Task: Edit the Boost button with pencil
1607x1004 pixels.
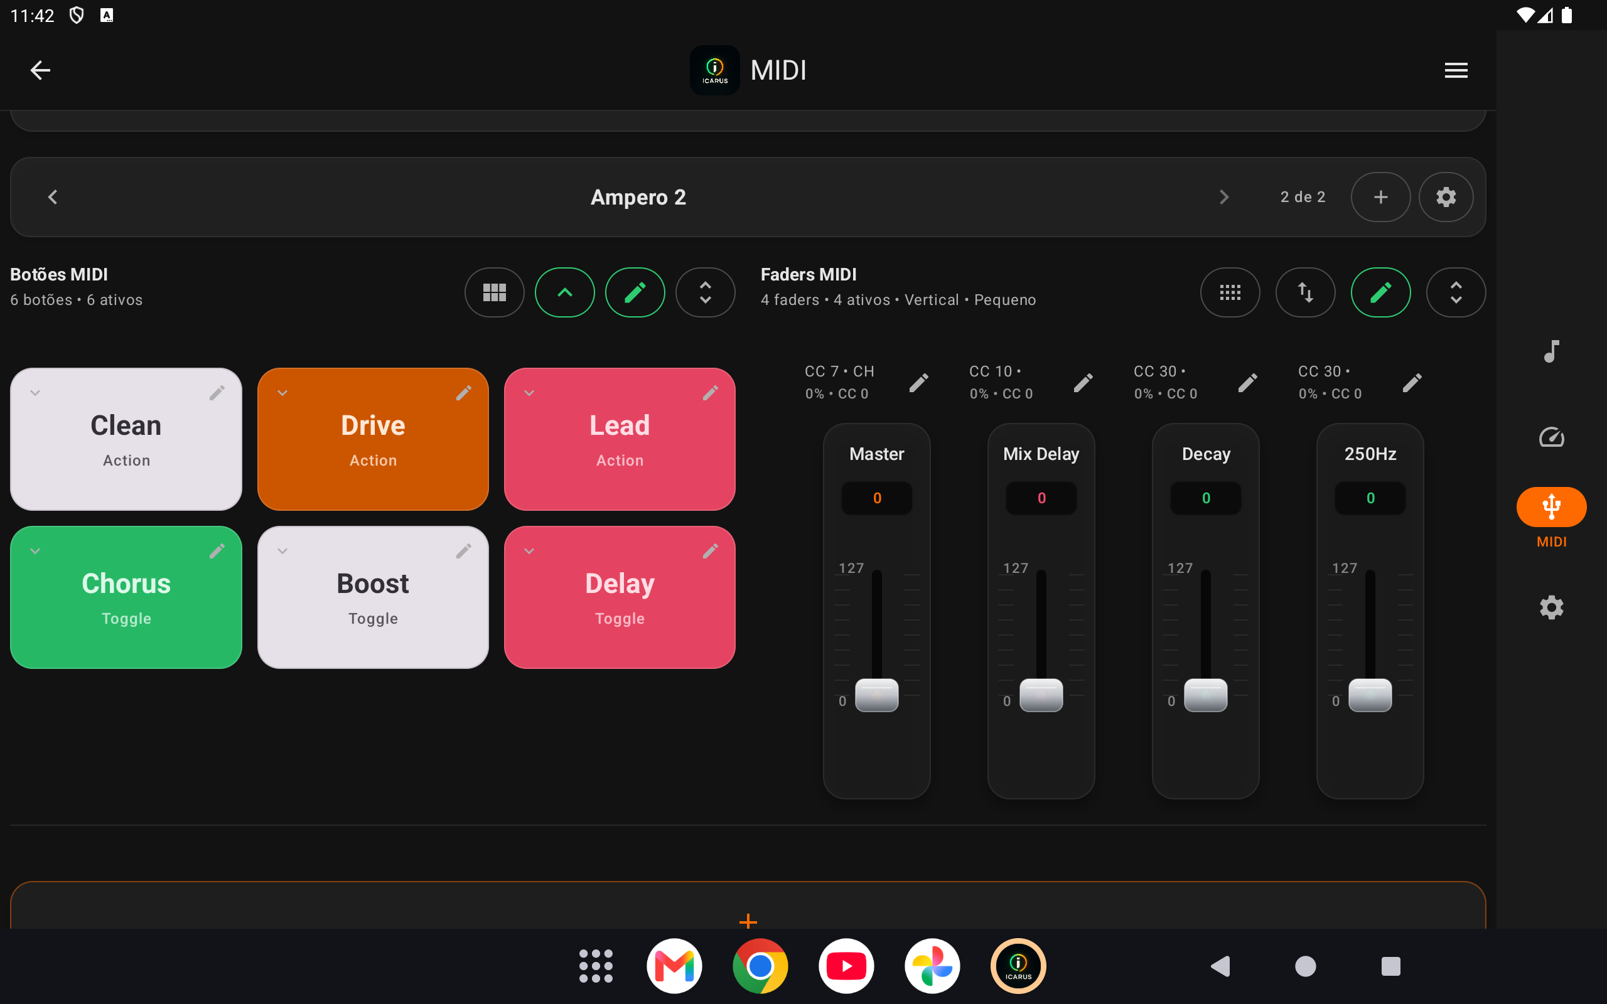Action: (x=464, y=551)
